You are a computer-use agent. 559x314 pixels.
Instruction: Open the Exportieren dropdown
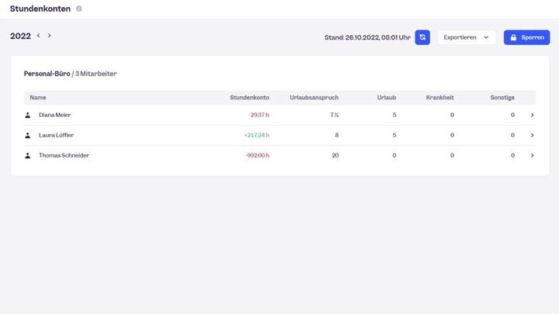tap(467, 37)
